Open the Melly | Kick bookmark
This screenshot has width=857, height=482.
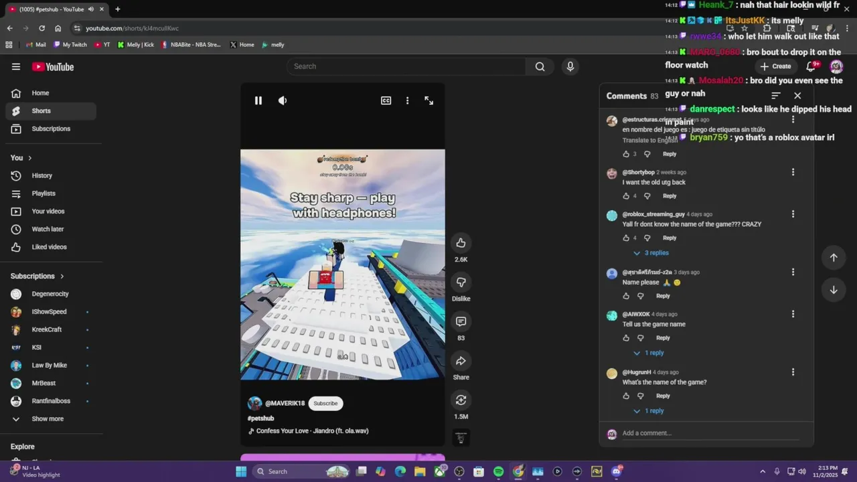coord(136,45)
